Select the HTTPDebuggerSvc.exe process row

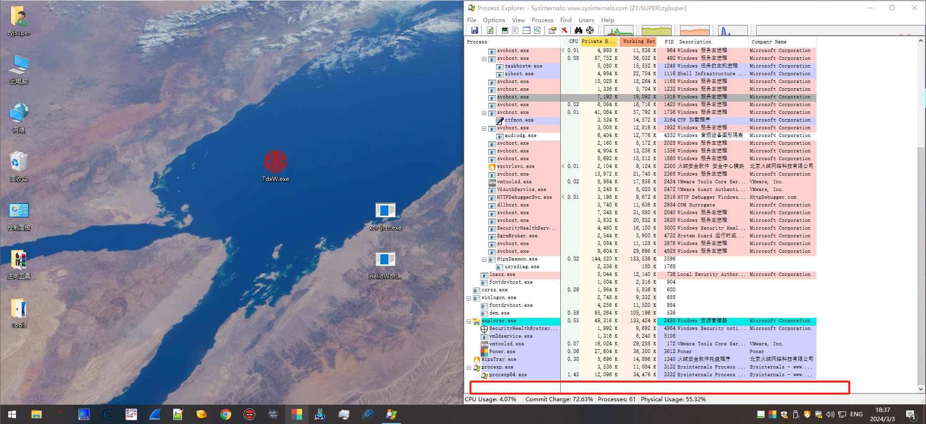(640, 197)
